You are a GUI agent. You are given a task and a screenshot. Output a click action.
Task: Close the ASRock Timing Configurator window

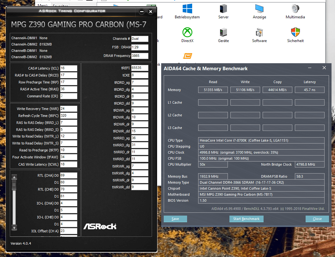(x=151, y=11)
